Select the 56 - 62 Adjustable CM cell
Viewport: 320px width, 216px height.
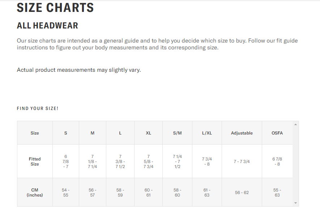click(242, 193)
